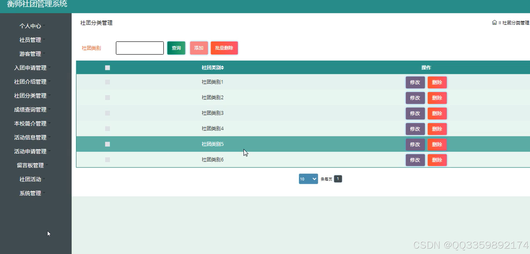Click 修改 for 社团类别1
Viewport: 530px width, 254px height.
[415, 82]
